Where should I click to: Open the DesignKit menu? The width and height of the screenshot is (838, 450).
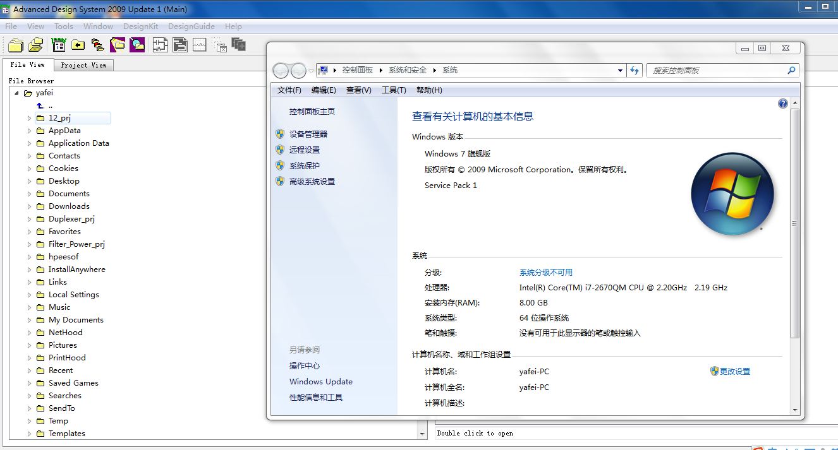tap(141, 27)
